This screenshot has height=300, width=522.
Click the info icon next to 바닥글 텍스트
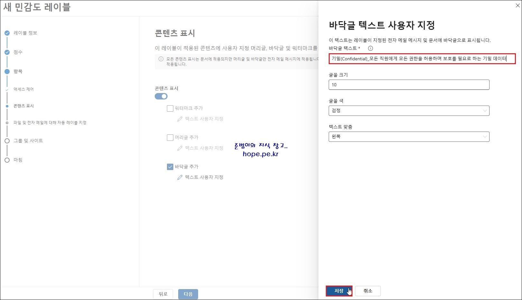coord(371,48)
